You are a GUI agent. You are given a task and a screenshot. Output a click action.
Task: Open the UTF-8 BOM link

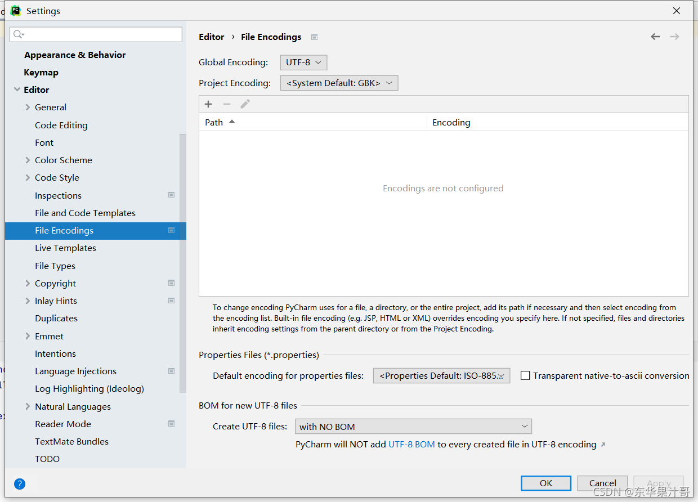pyautogui.click(x=411, y=444)
